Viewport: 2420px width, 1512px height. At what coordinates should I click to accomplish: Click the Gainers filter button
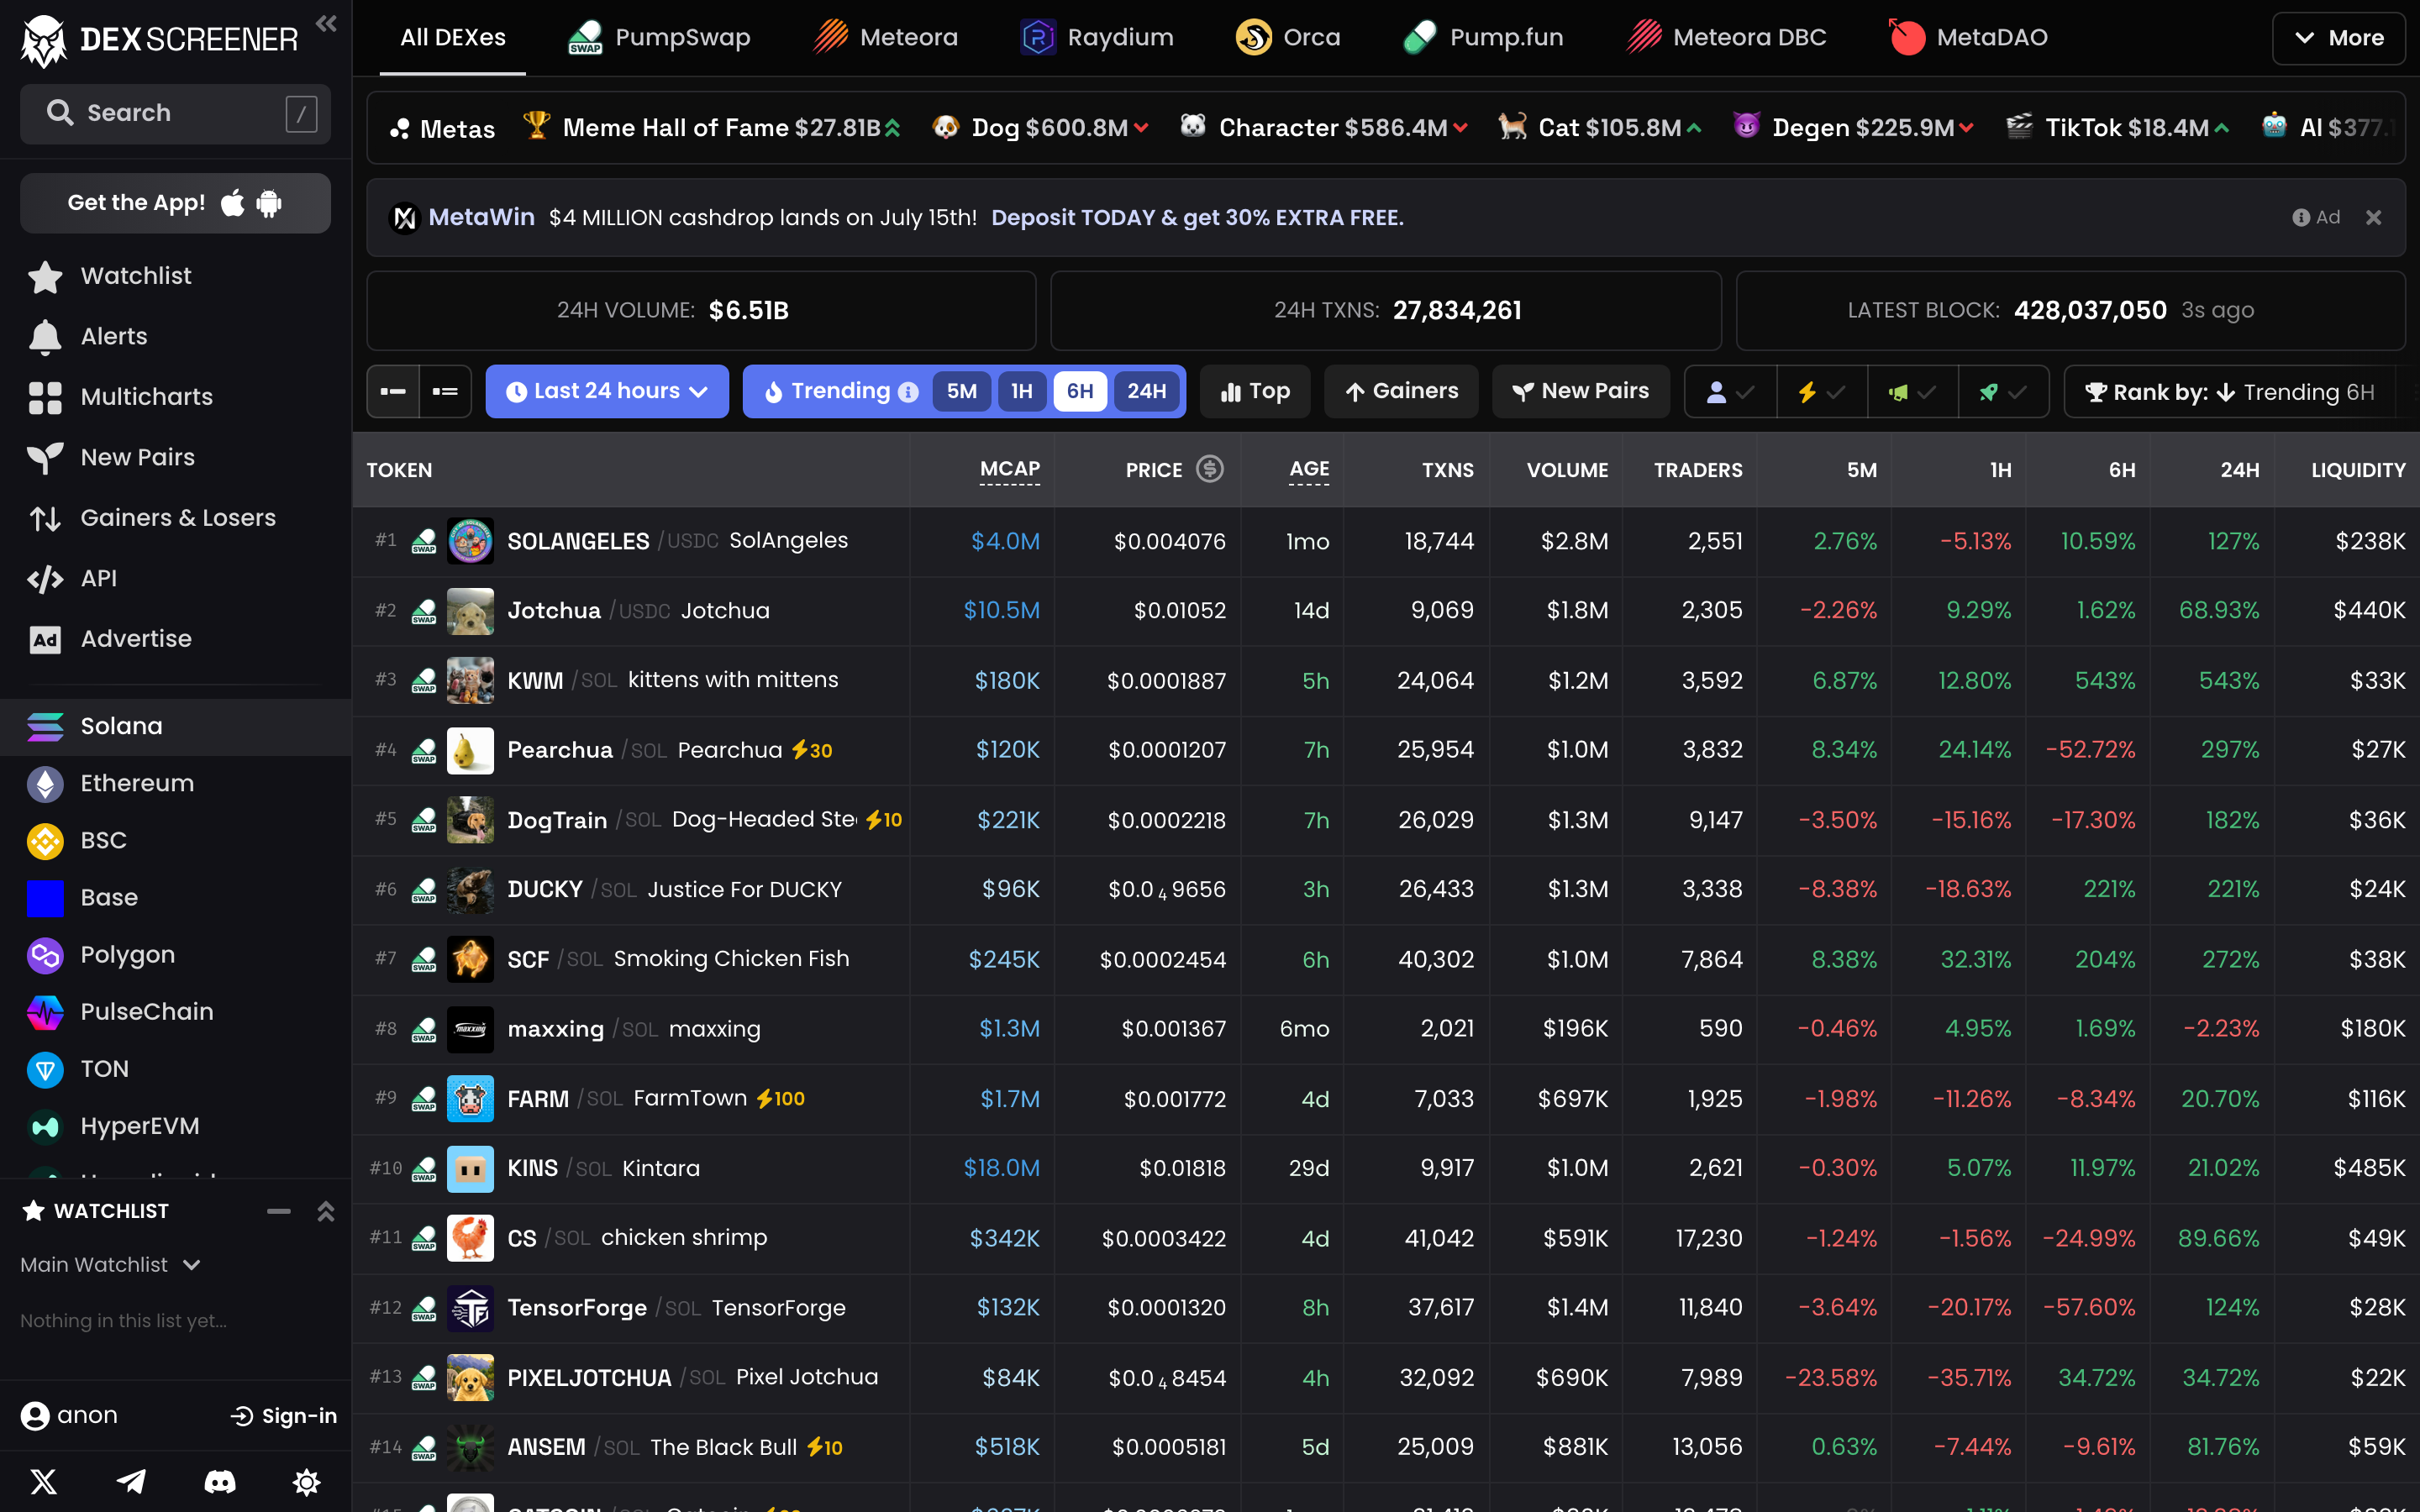click(1402, 392)
